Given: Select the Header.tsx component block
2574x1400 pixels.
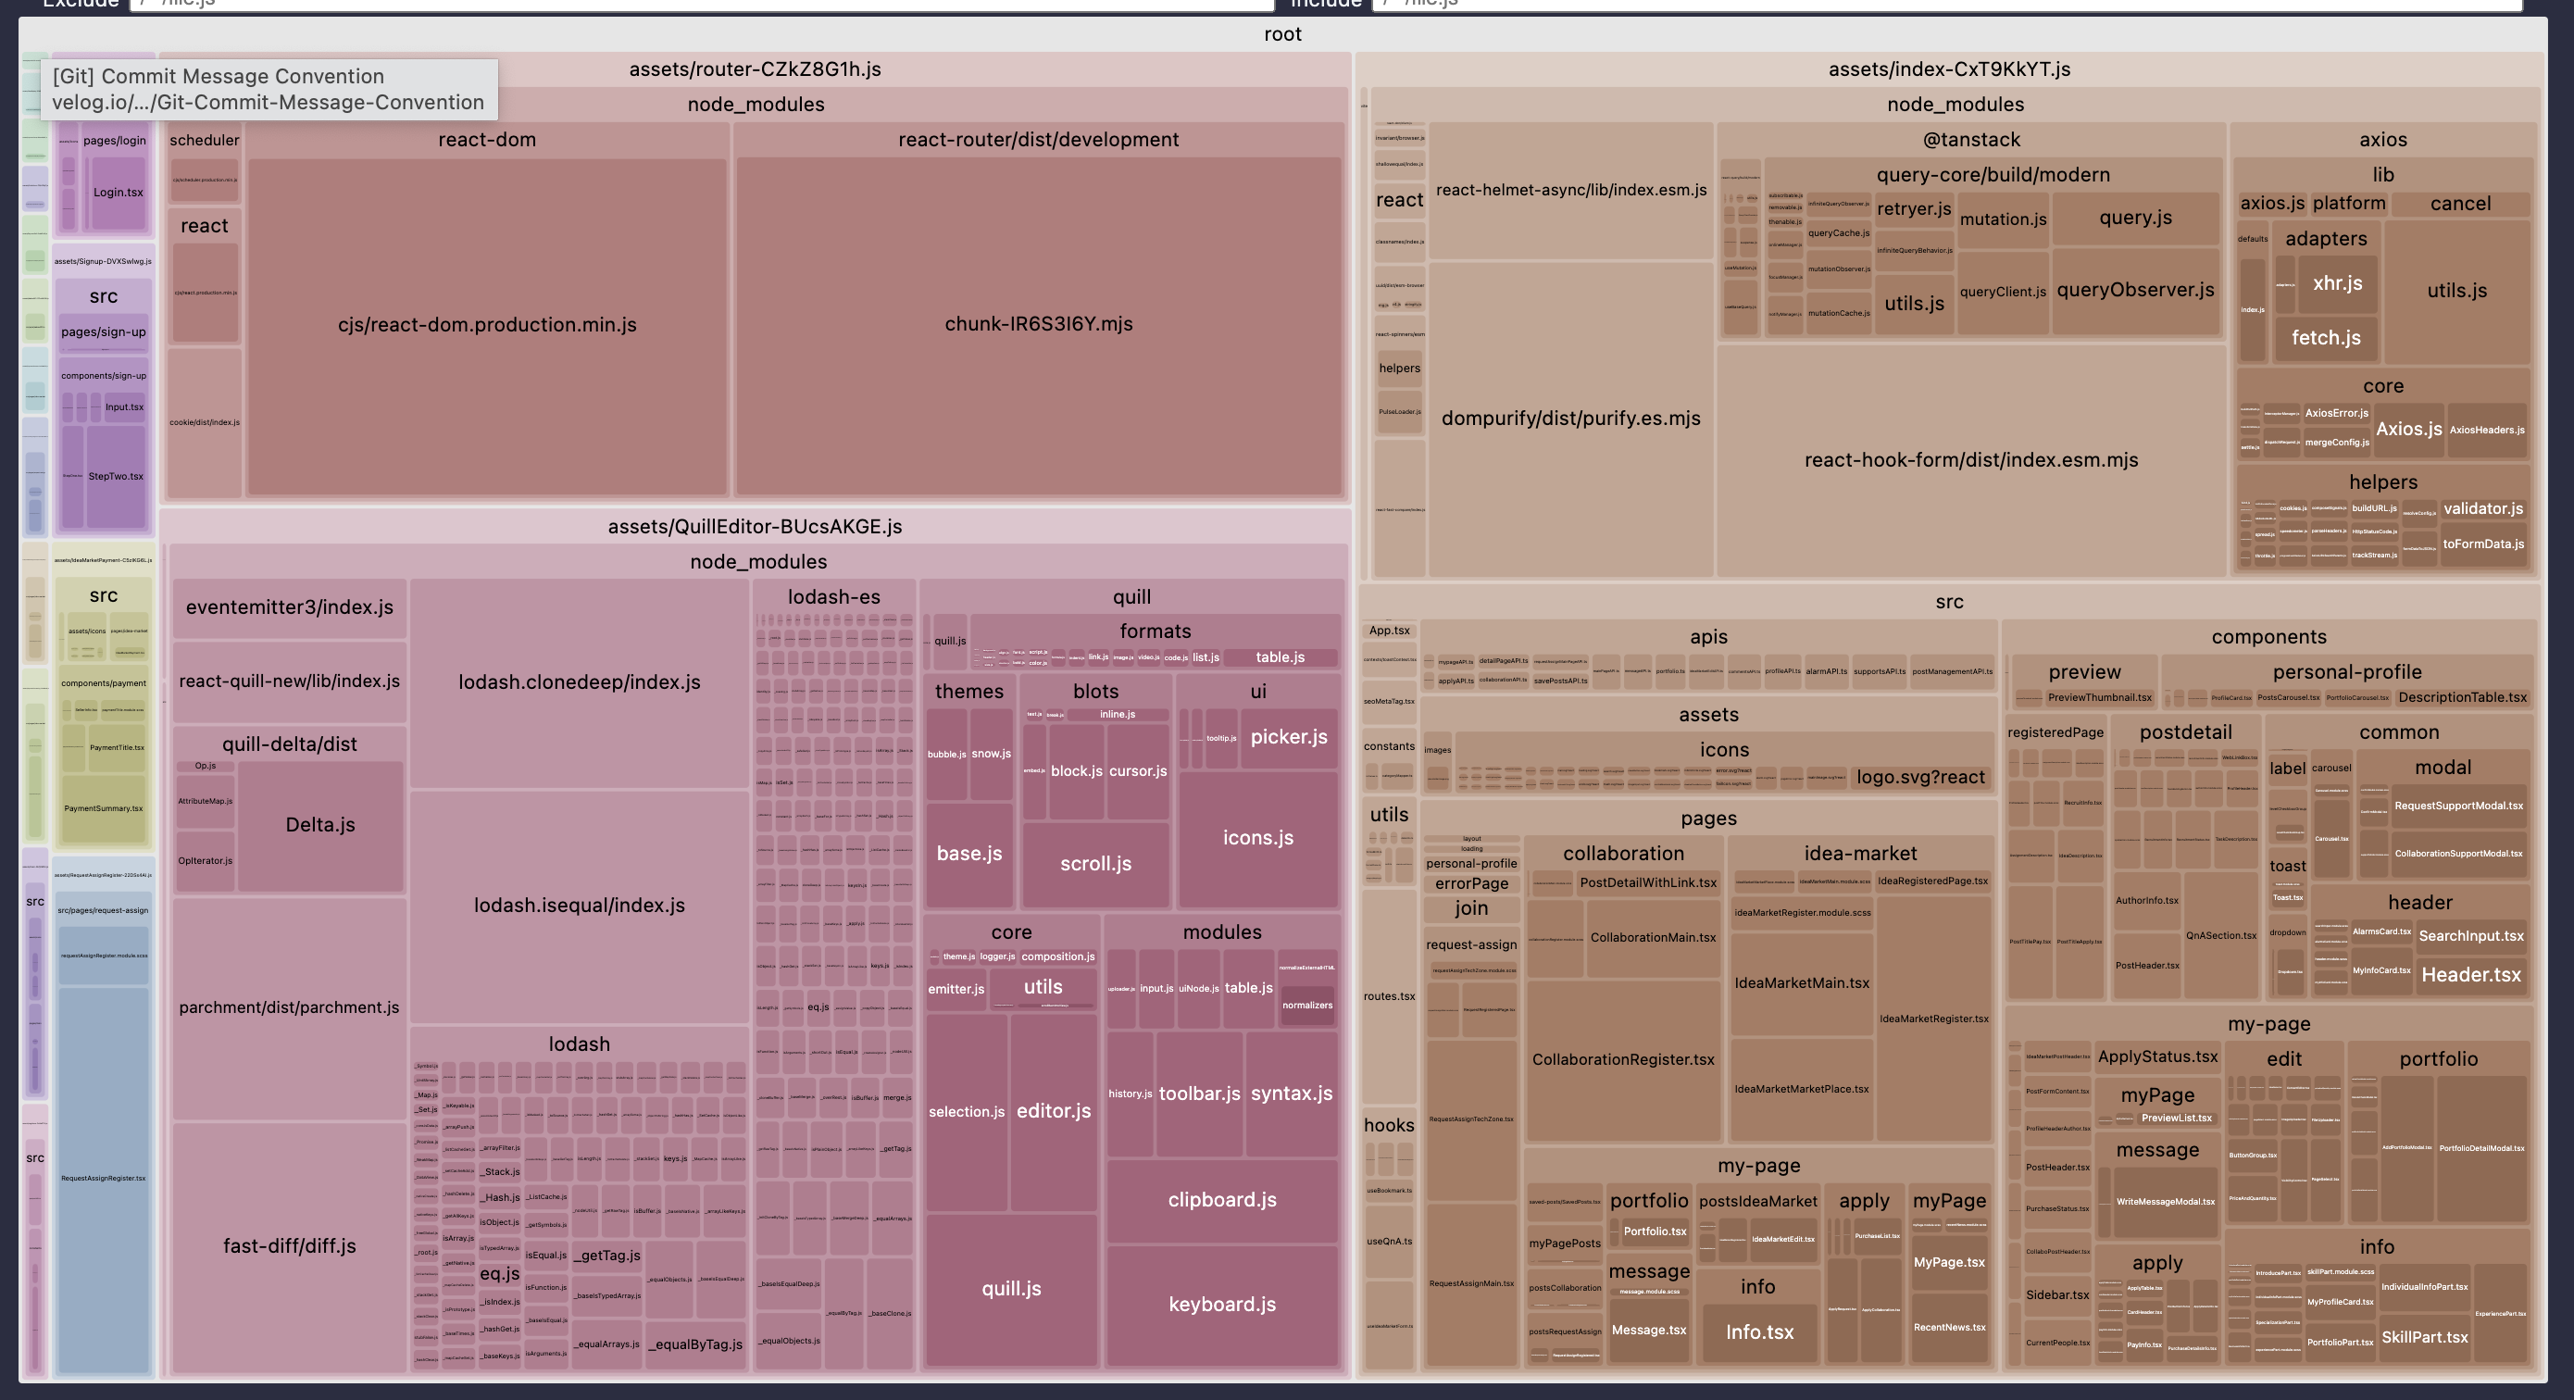Looking at the screenshot, I should point(2470,975).
